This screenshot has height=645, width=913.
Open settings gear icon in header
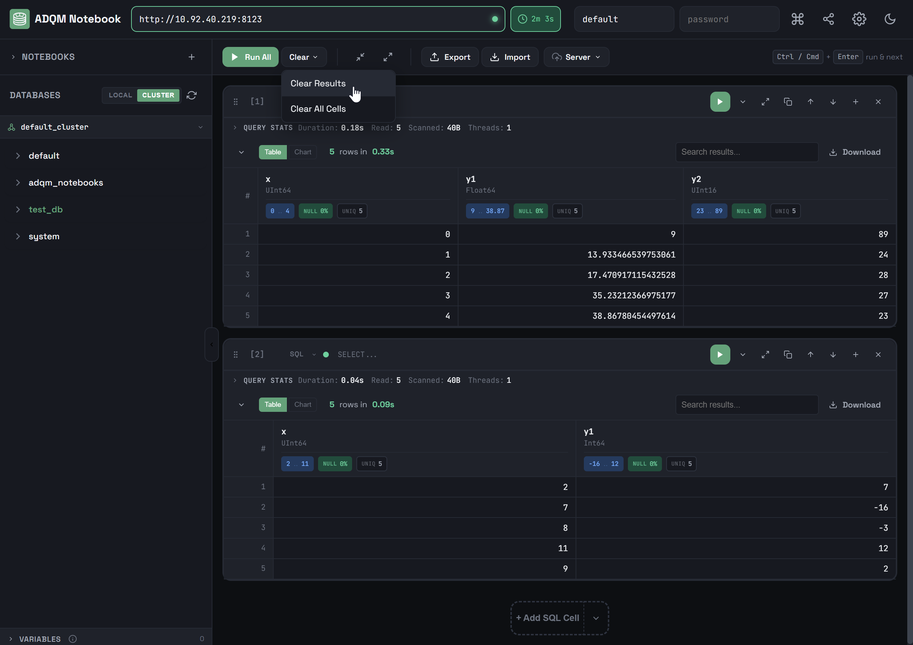[x=859, y=19]
